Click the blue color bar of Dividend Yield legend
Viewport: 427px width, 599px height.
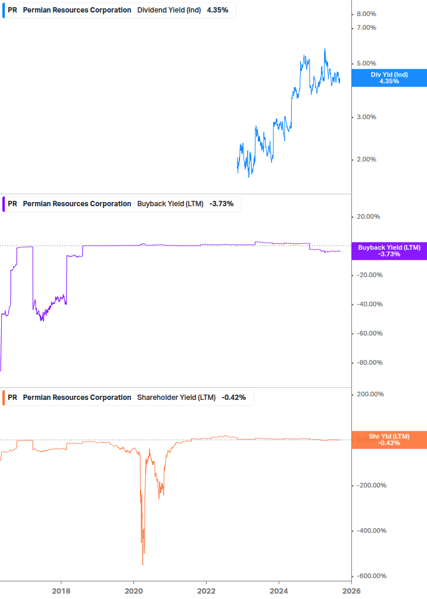(4, 10)
